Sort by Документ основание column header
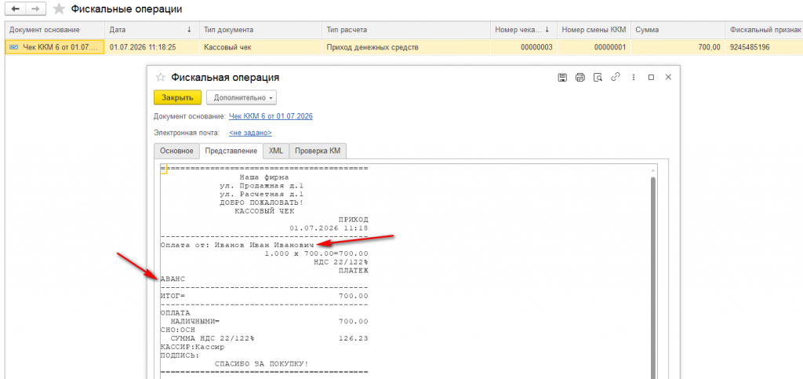The height and width of the screenshot is (379, 803). 55,30
